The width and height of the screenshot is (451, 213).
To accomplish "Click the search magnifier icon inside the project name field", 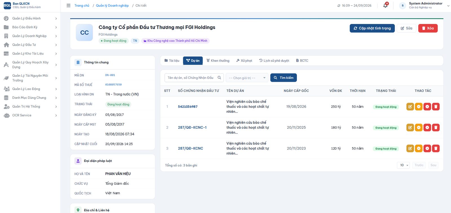I will click(219, 78).
